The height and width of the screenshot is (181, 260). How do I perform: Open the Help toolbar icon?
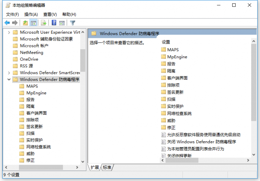(54, 22)
